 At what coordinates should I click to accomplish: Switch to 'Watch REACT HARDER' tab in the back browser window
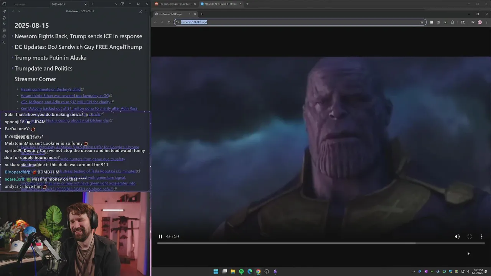click(221, 4)
